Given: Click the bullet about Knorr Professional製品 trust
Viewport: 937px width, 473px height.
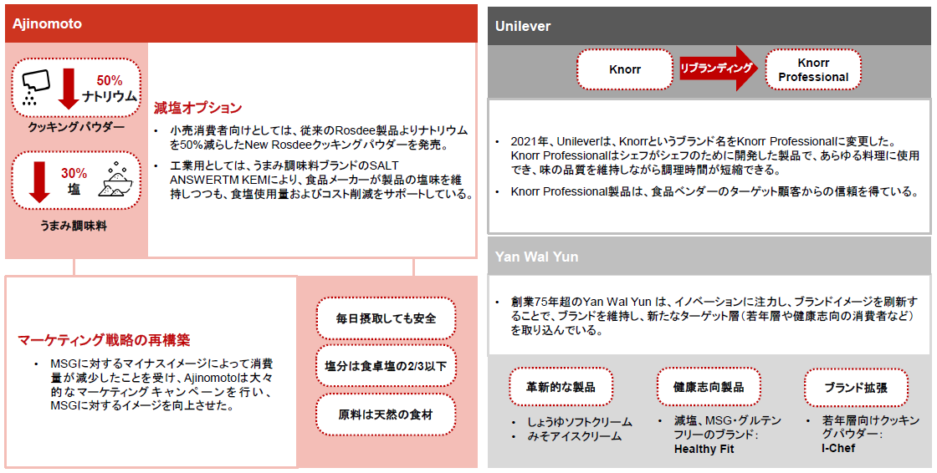Looking at the screenshot, I should tap(706, 191).
